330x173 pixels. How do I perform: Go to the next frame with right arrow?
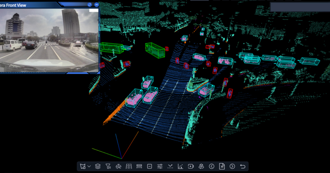(x=232, y=166)
